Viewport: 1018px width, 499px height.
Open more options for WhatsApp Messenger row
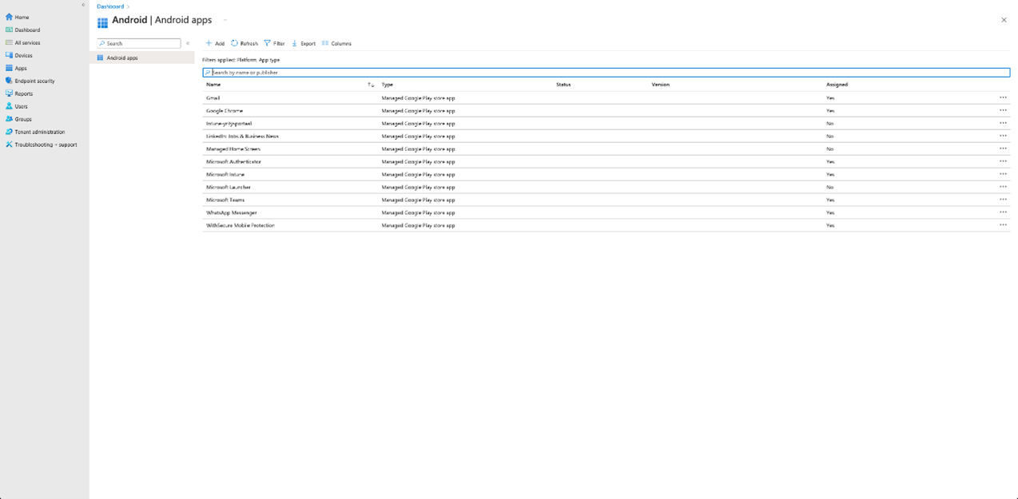pyautogui.click(x=1003, y=212)
